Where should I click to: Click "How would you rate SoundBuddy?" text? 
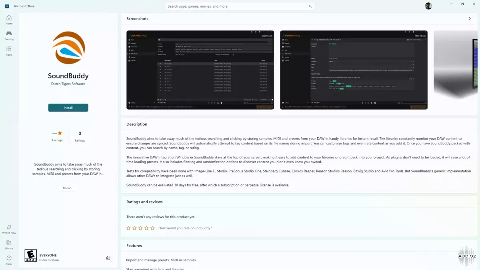pos(185,228)
